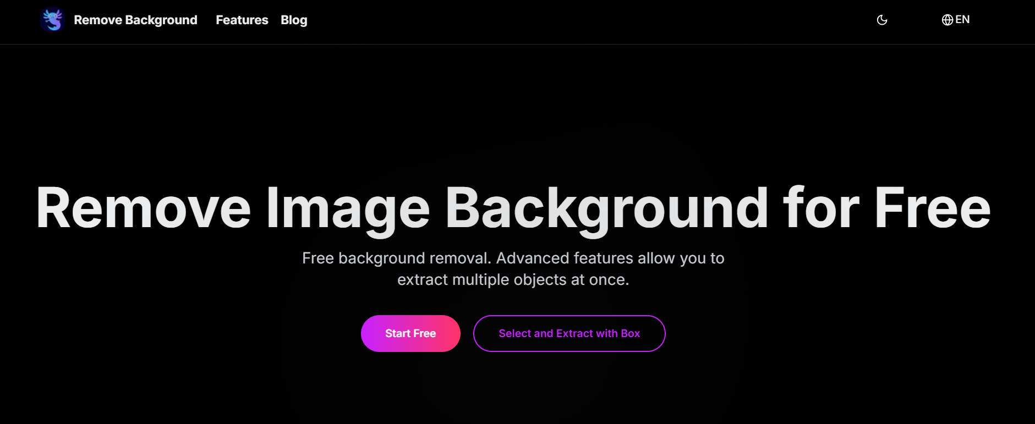The width and height of the screenshot is (1035, 424).
Task: Open the Remove Background home link
Action: tap(135, 20)
